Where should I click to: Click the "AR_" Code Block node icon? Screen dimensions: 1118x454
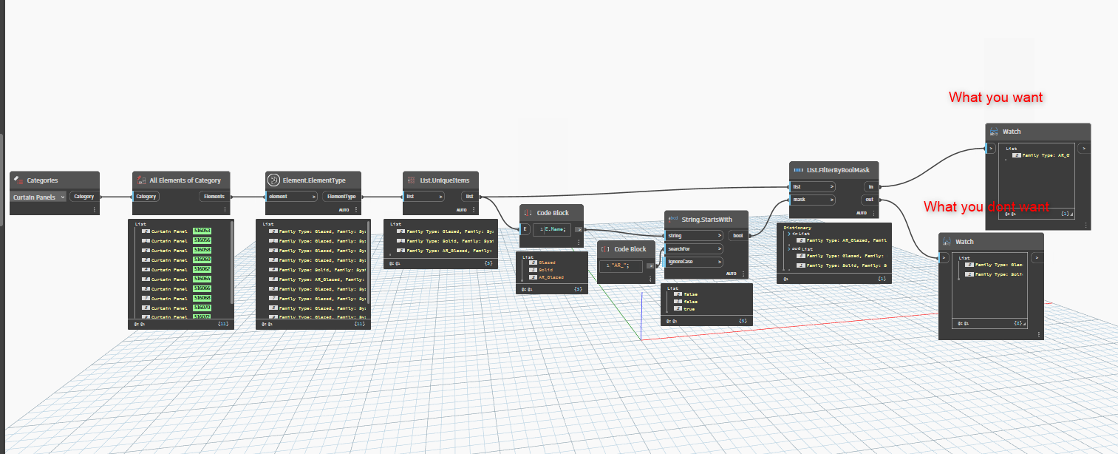pyautogui.click(x=606, y=249)
